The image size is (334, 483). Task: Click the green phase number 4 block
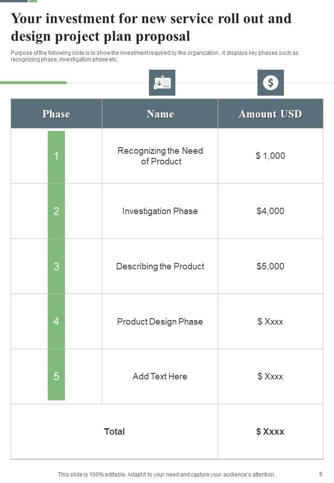coord(56,321)
